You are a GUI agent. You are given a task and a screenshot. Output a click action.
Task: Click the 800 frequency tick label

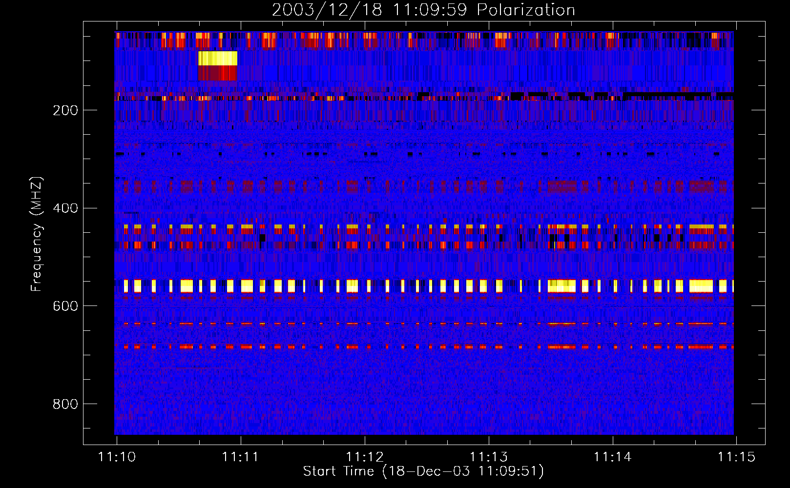tap(65, 404)
